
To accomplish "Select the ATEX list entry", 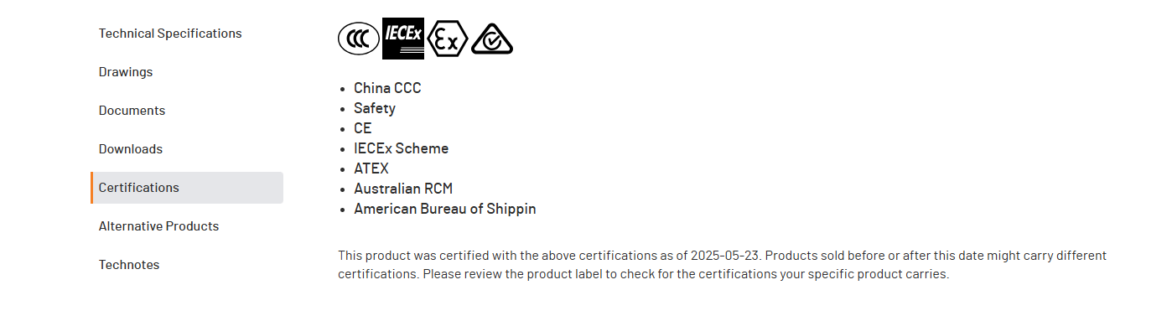I will click(x=371, y=168).
